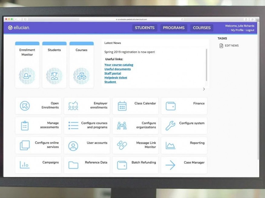Viewport: 265px width, 198px height.
Task: Click the User accounts person icon
Action: point(73,146)
